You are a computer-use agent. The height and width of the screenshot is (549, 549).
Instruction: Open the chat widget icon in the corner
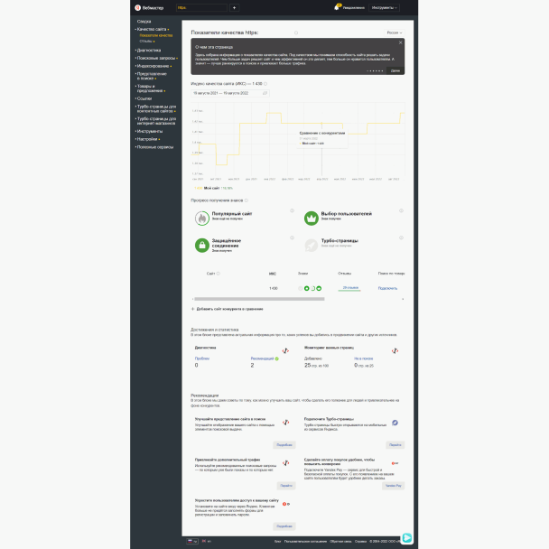click(x=407, y=538)
